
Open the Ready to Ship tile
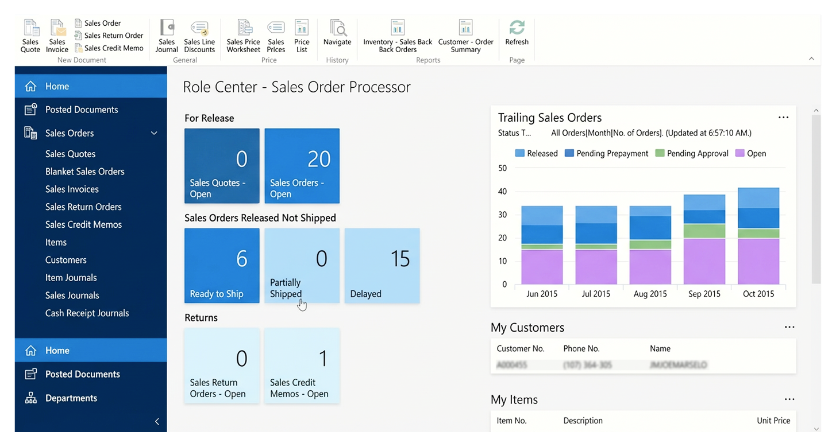pyautogui.click(x=222, y=266)
